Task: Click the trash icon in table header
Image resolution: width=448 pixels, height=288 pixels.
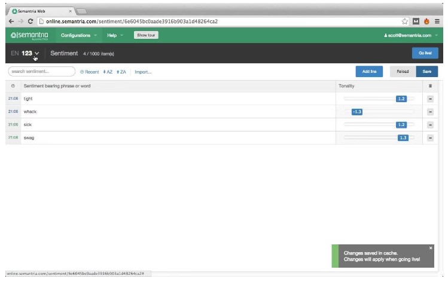Action: (430, 86)
